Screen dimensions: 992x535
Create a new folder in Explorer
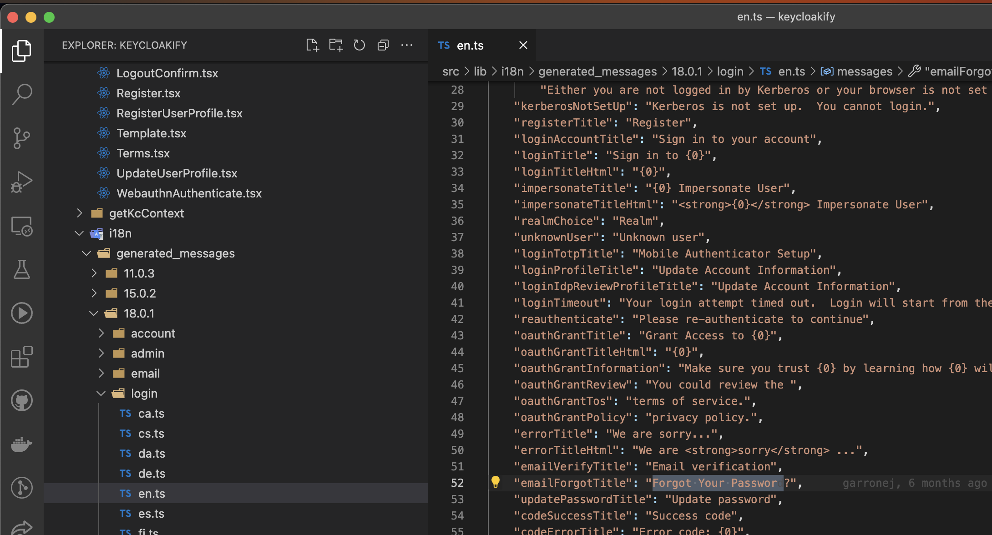click(x=336, y=45)
